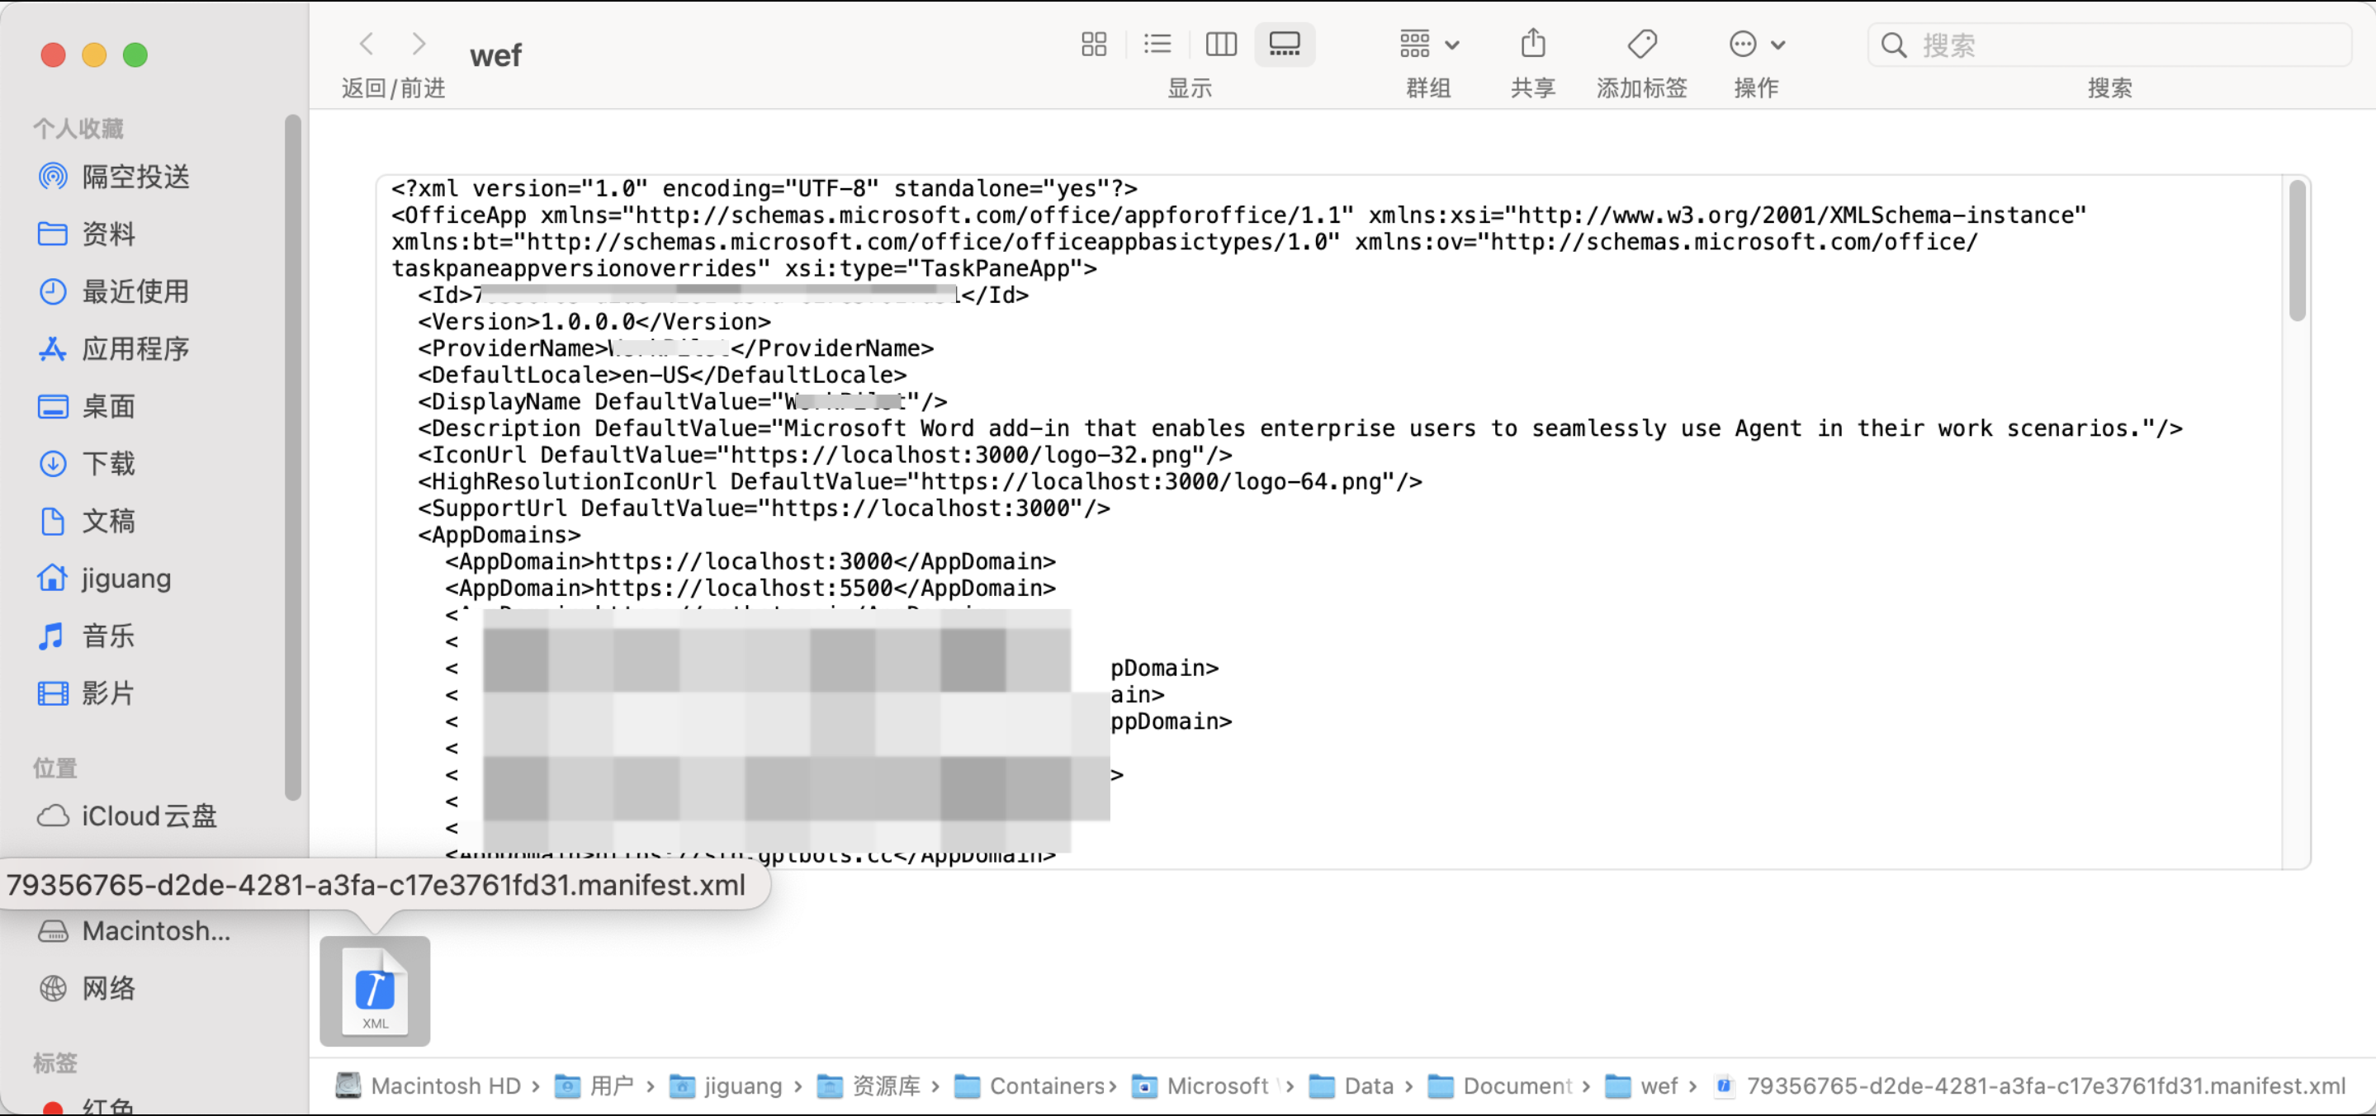Open AirDrop in the sidebar
The image size is (2376, 1116).
pyautogui.click(x=135, y=176)
